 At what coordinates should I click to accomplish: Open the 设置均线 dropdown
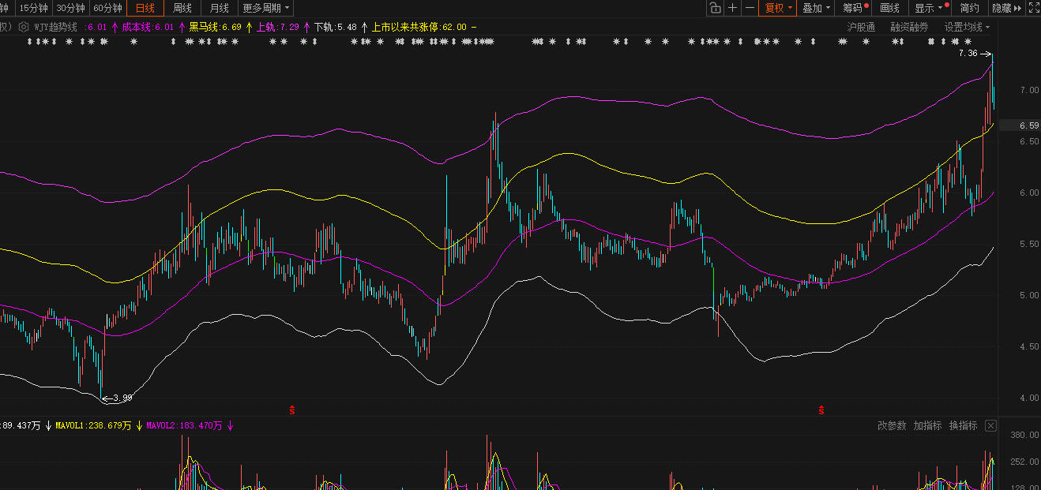967,27
